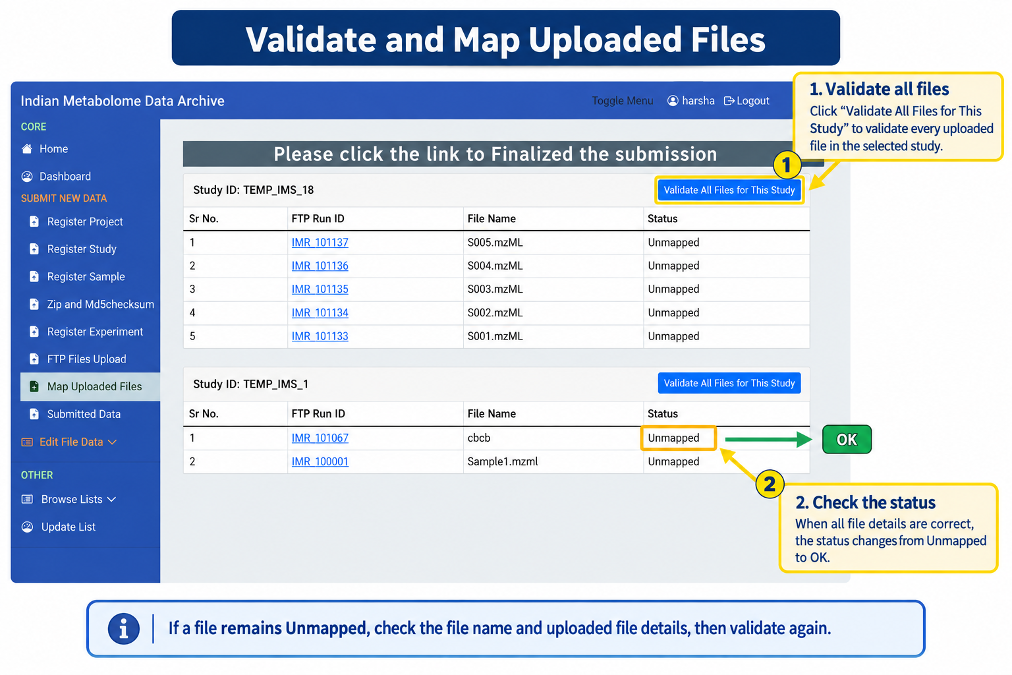Click the Browse Lists list icon

[x=27, y=500]
